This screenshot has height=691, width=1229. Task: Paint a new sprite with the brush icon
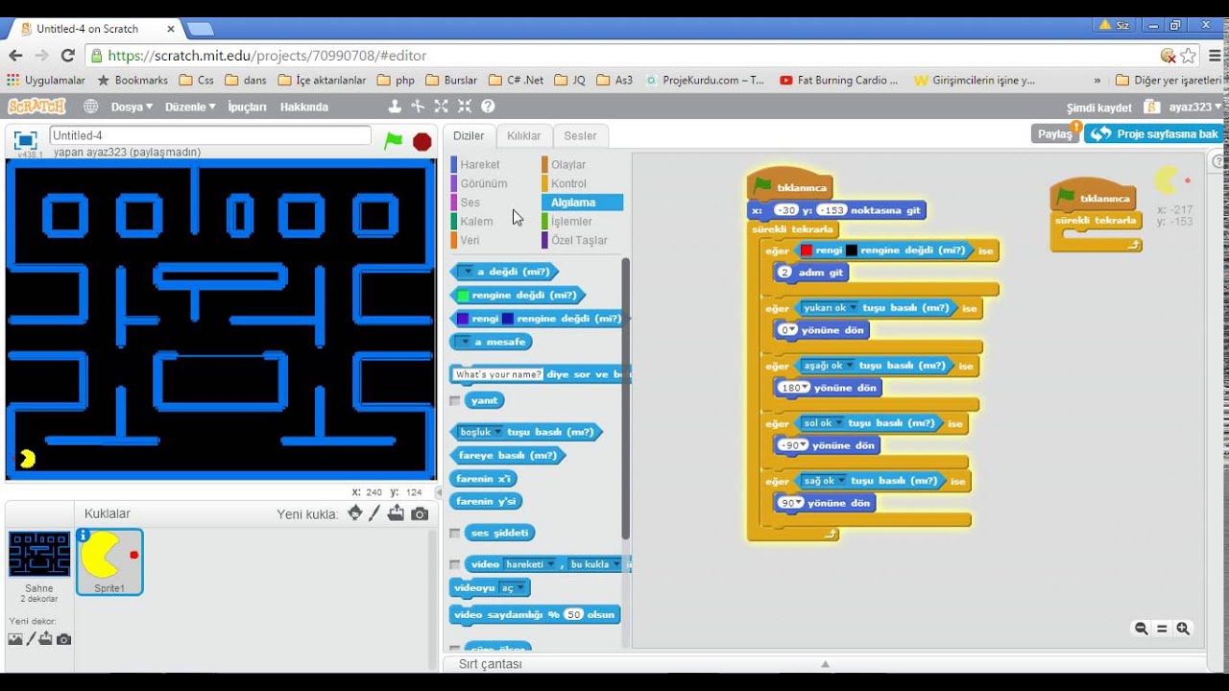coord(374,513)
